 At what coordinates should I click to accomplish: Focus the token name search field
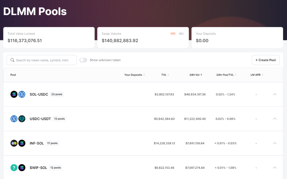[45, 60]
